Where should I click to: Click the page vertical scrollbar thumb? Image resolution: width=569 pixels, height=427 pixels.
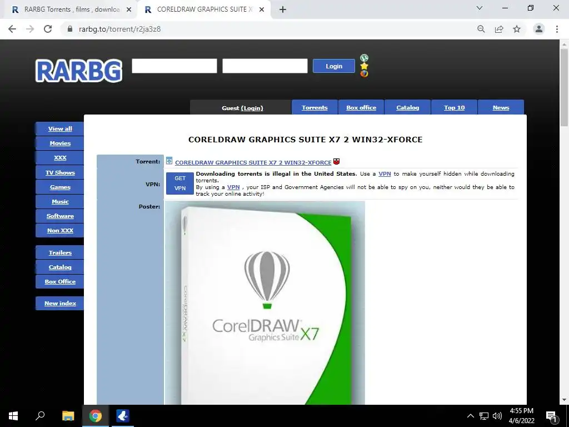pyautogui.click(x=564, y=87)
